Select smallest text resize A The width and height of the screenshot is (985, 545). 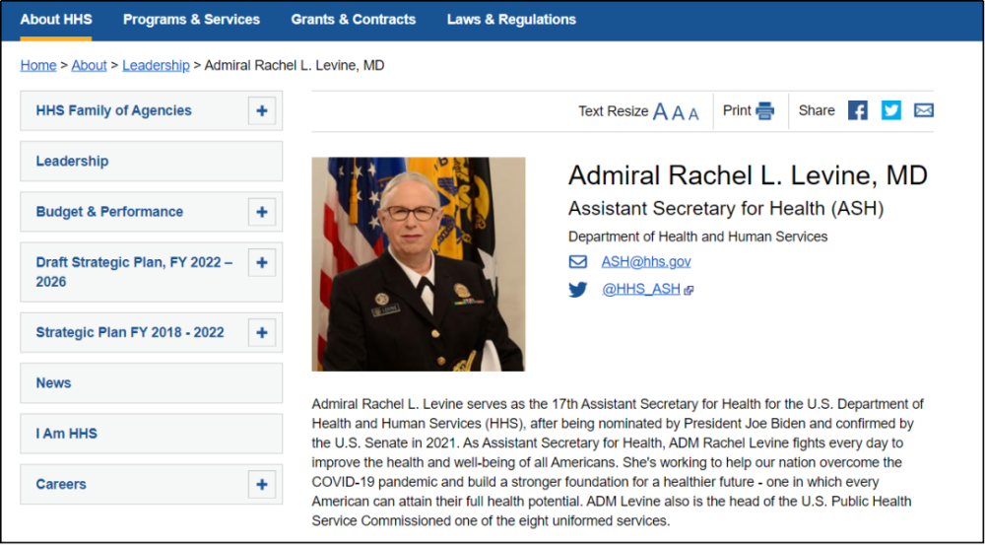[x=693, y=113]
